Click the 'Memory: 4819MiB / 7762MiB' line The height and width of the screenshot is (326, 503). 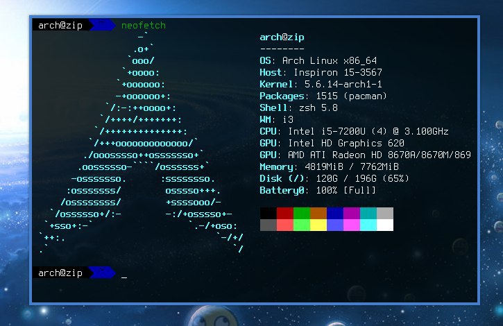click(329, 167)
